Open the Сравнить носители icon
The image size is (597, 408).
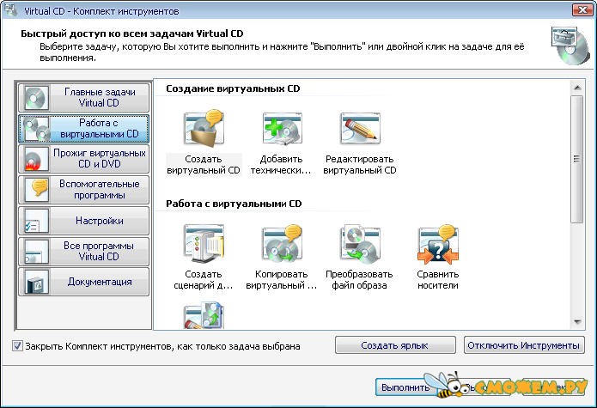[438, 244]
